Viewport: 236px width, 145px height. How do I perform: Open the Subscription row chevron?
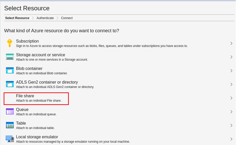click(x=231, y=43)
